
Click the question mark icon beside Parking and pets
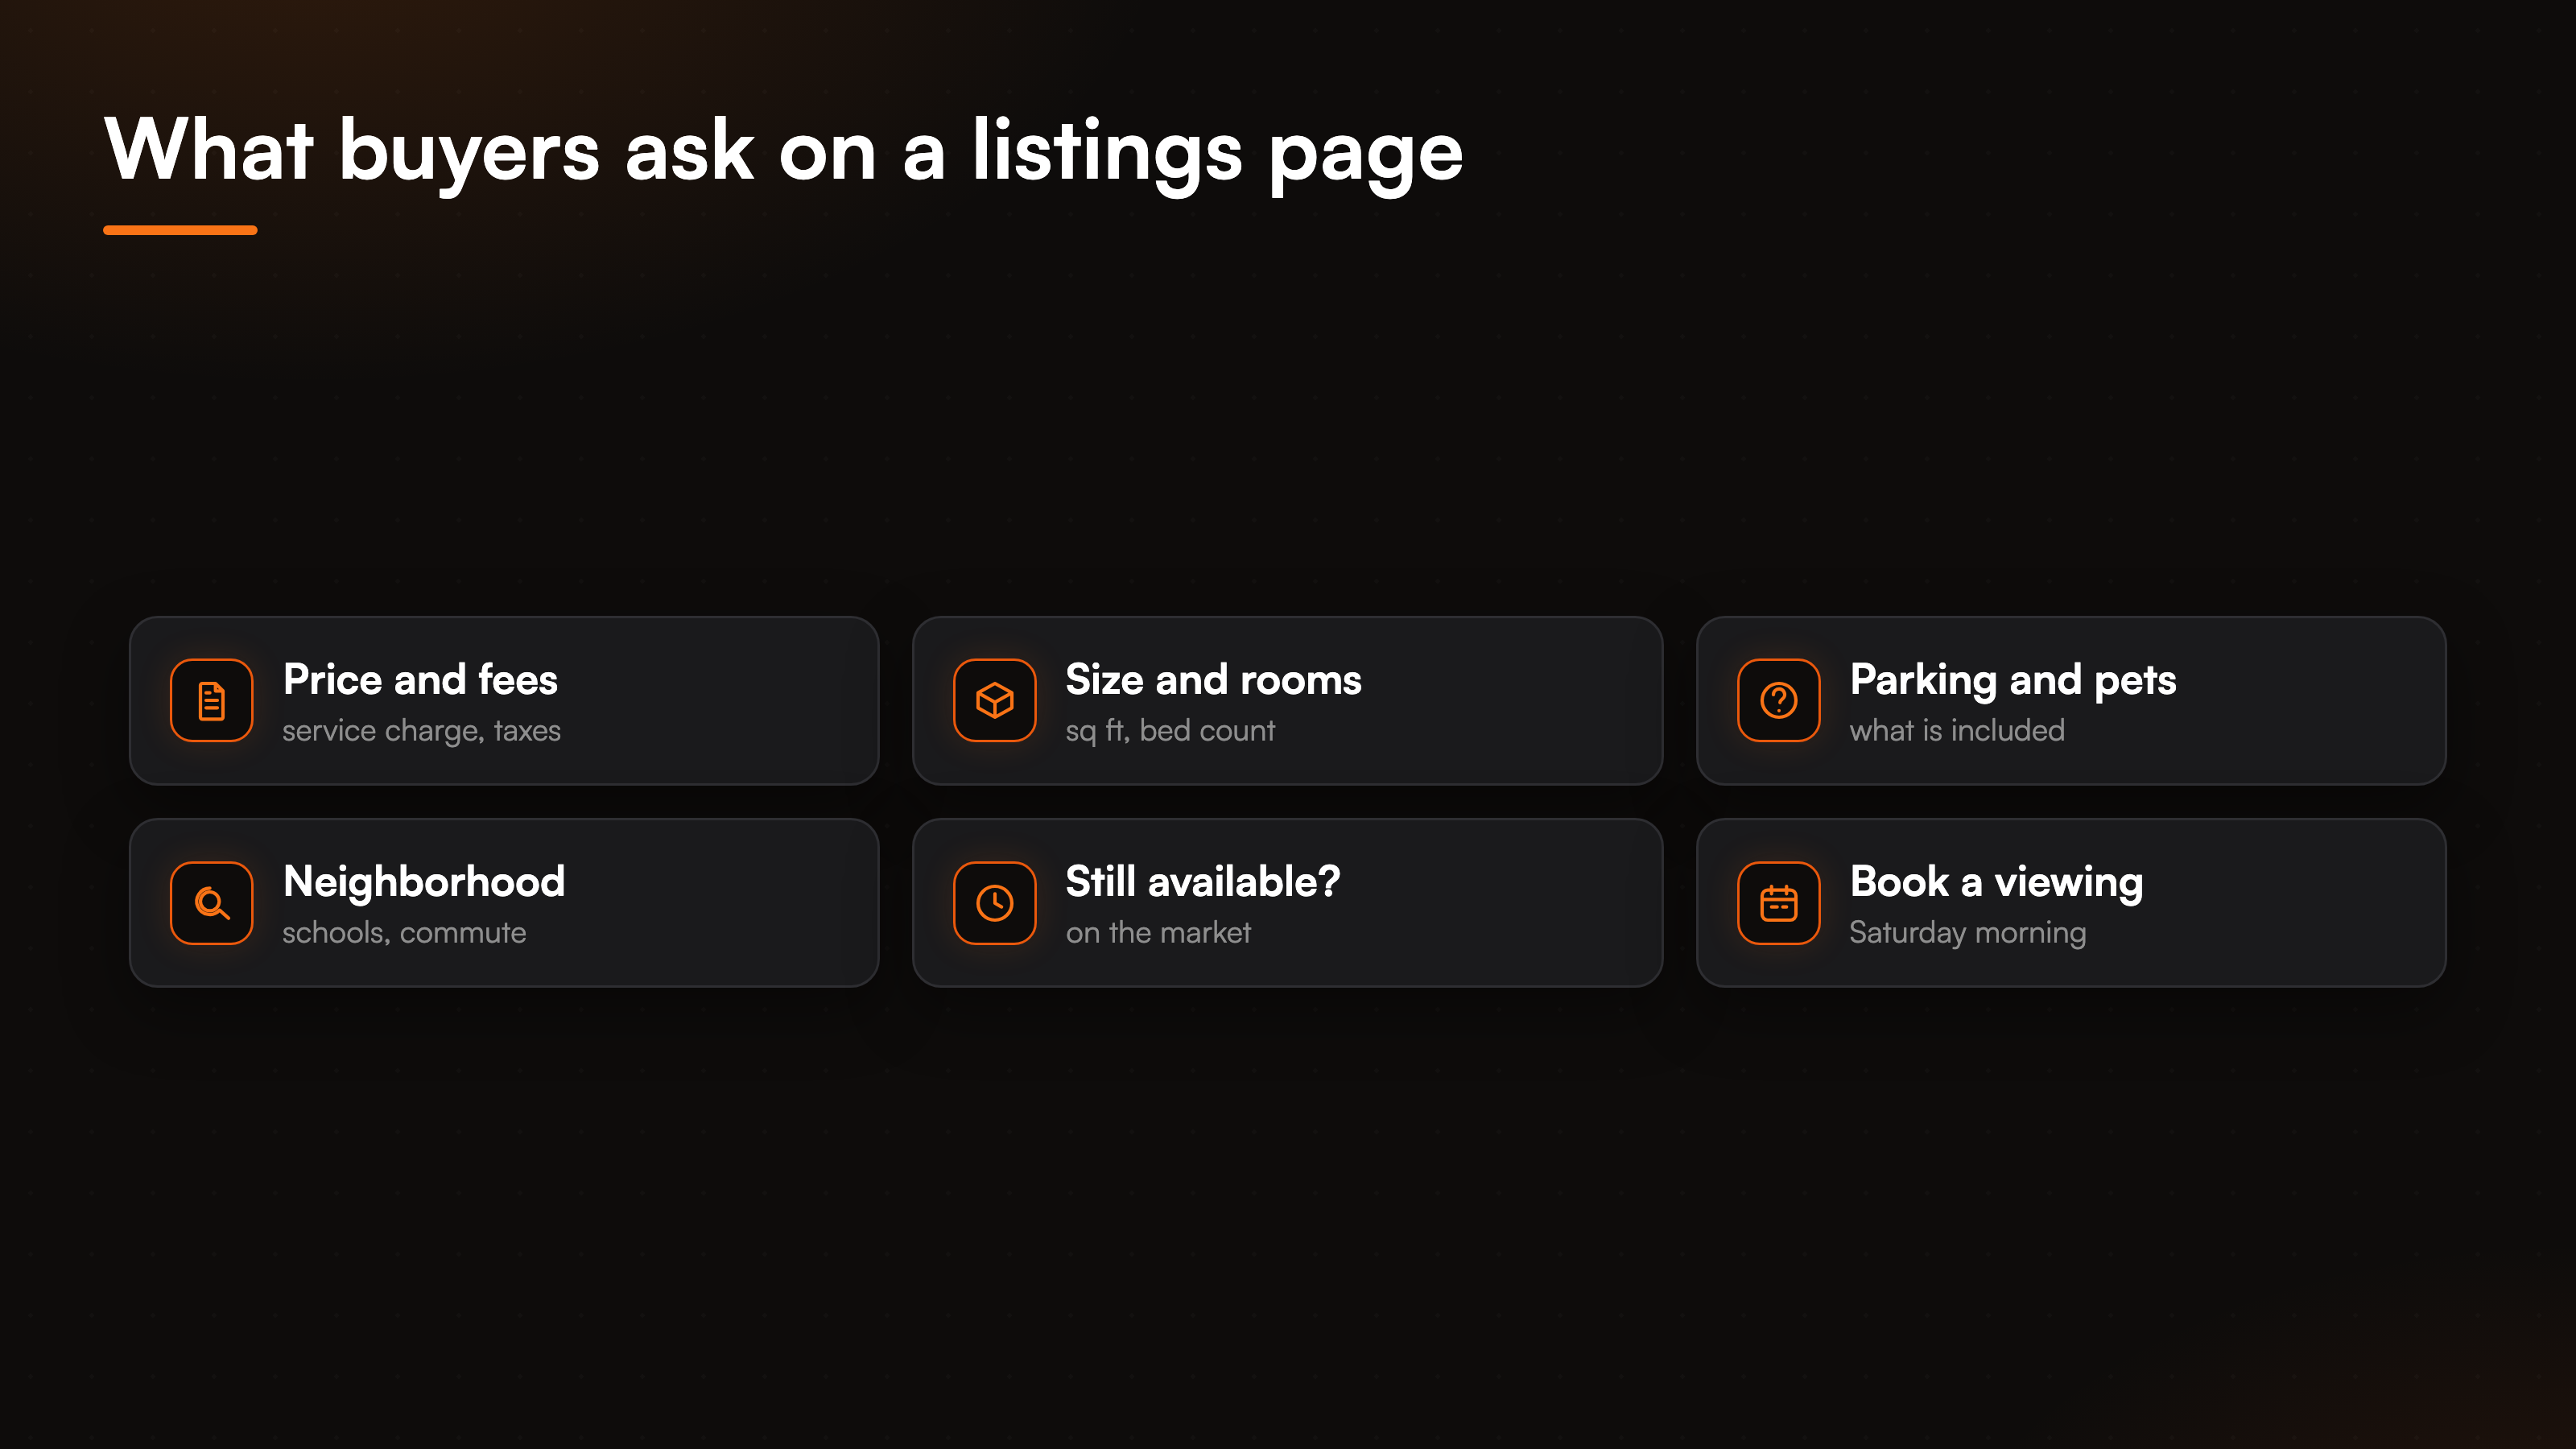point(1778,700)
